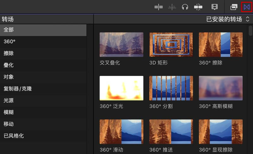Screen dimensions: 253x154
Task: Select the 360° 擦除 transition thumbnail
Action: (220, 44)
